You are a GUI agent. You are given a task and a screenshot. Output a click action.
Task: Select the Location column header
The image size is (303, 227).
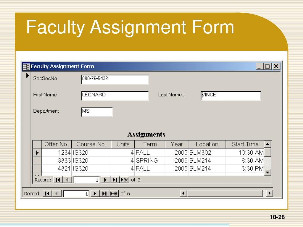(x=207, y=144)
